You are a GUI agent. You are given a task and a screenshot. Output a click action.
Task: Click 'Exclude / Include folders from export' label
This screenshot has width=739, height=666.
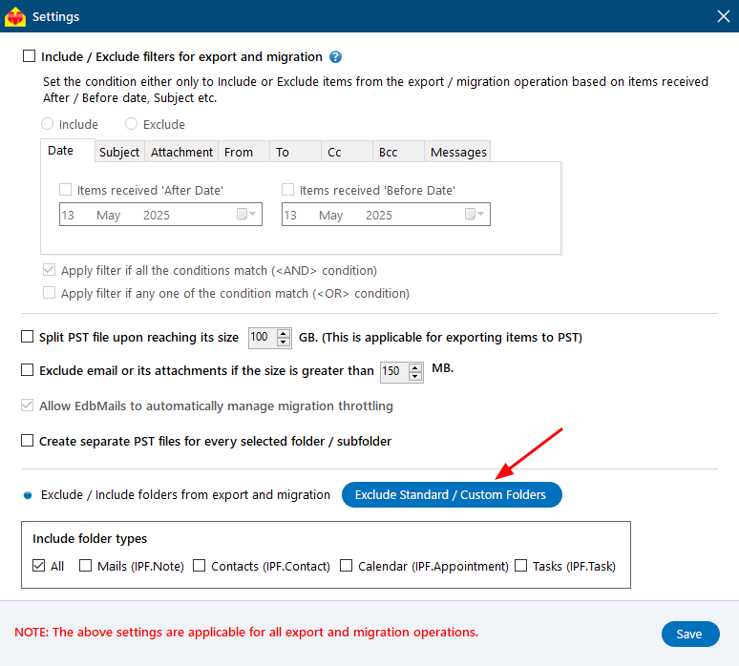click(x=185, y=494)
